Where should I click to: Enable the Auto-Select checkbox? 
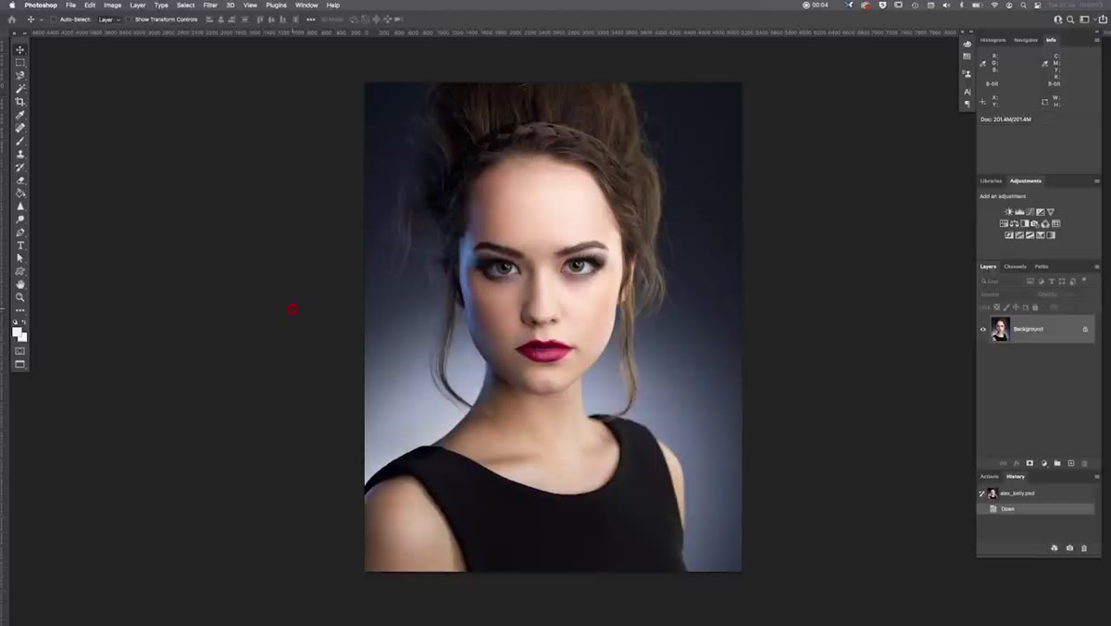(x=54, y=19)
